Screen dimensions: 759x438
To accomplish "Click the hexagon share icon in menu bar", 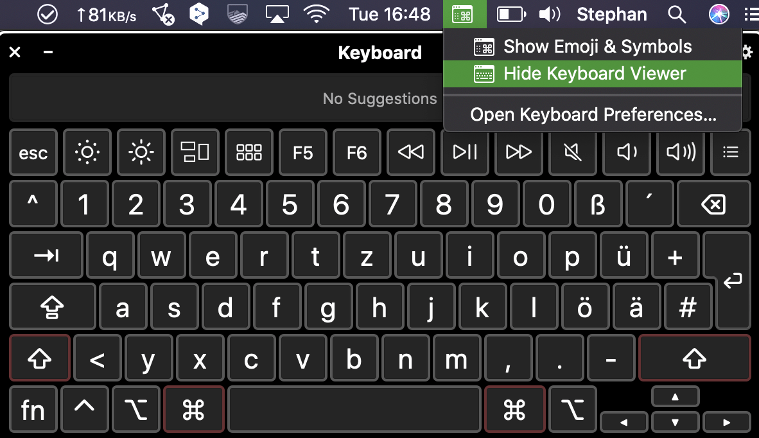I will point(199,15).
